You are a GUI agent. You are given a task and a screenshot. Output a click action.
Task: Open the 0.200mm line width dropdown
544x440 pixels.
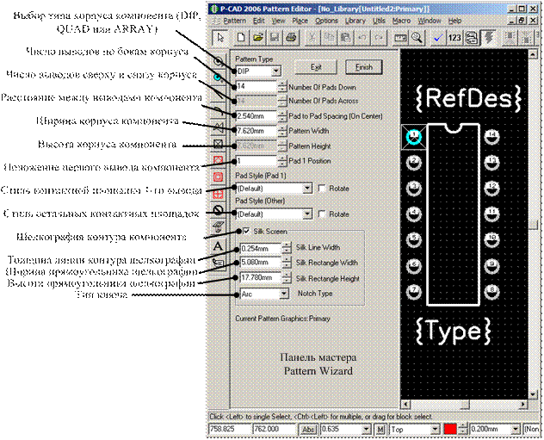tap(516, 430)
